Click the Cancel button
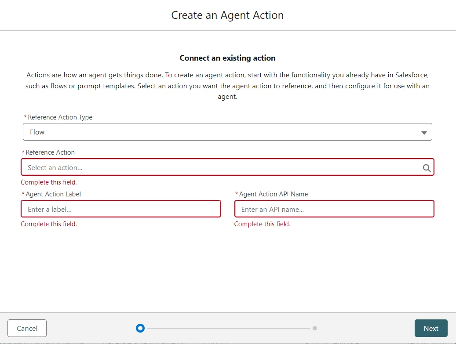Screen dimensions: 456x344 pos(27,328)
